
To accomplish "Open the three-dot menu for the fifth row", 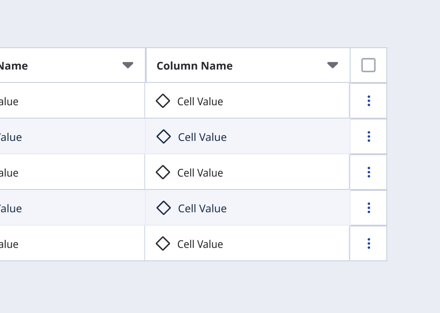I will point(368,243).
